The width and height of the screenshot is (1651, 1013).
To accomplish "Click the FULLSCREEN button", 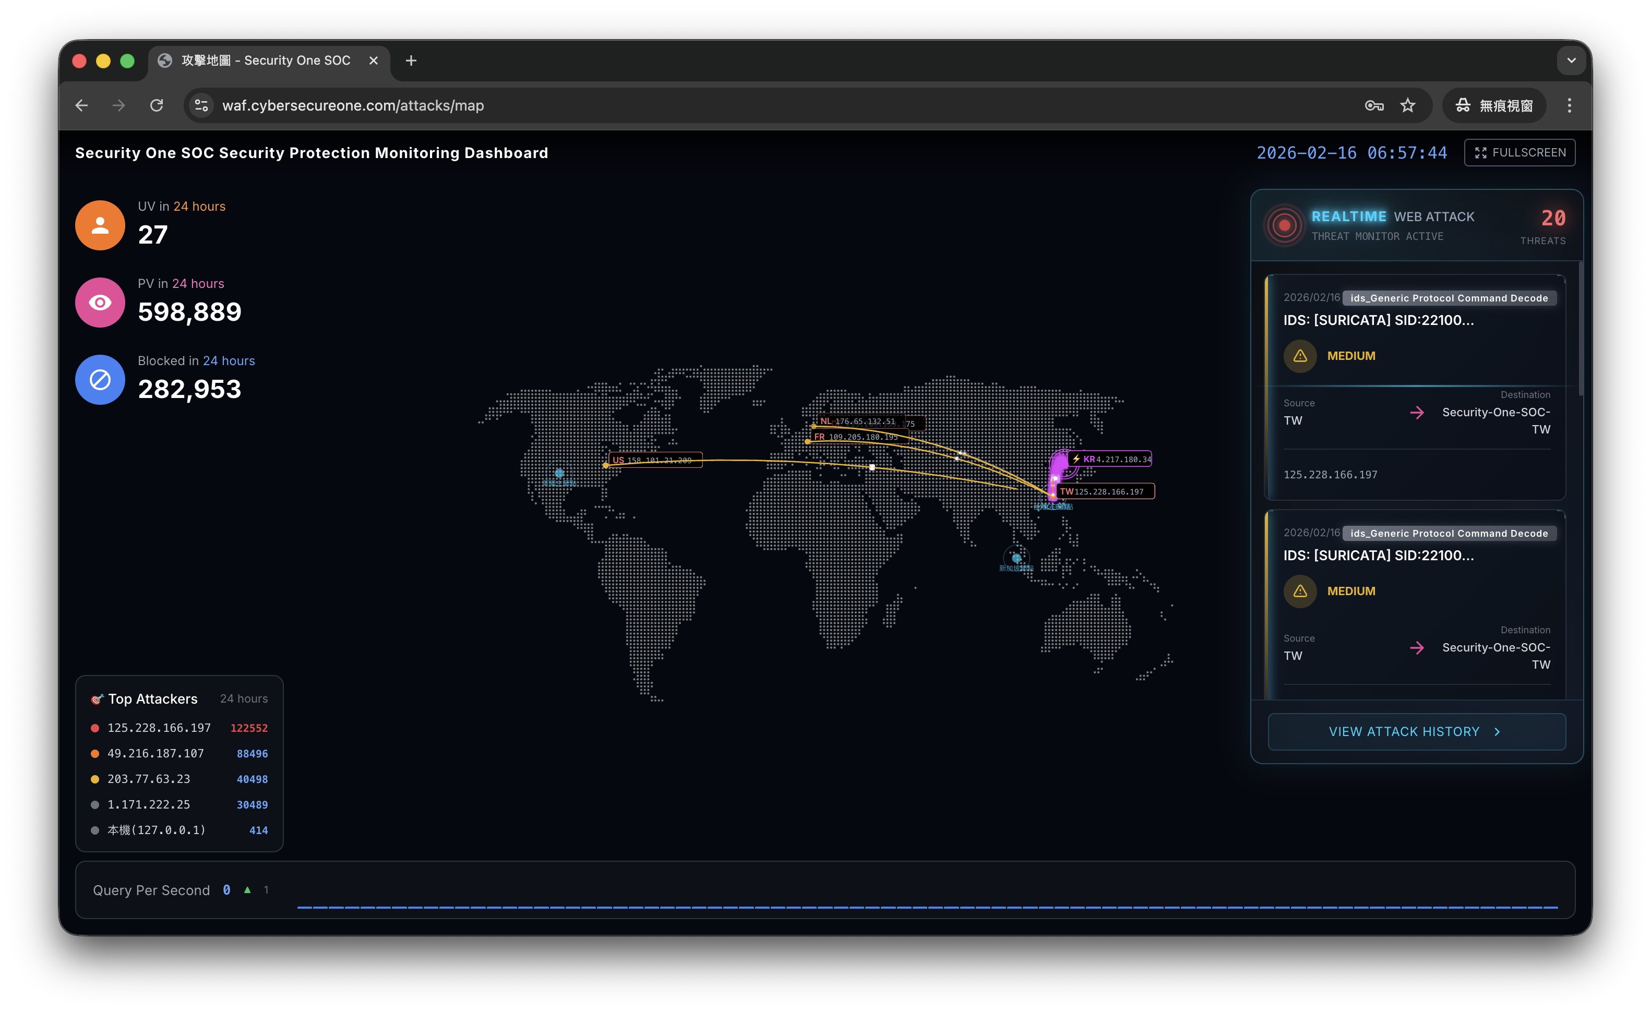I will tap(1520, 153).
